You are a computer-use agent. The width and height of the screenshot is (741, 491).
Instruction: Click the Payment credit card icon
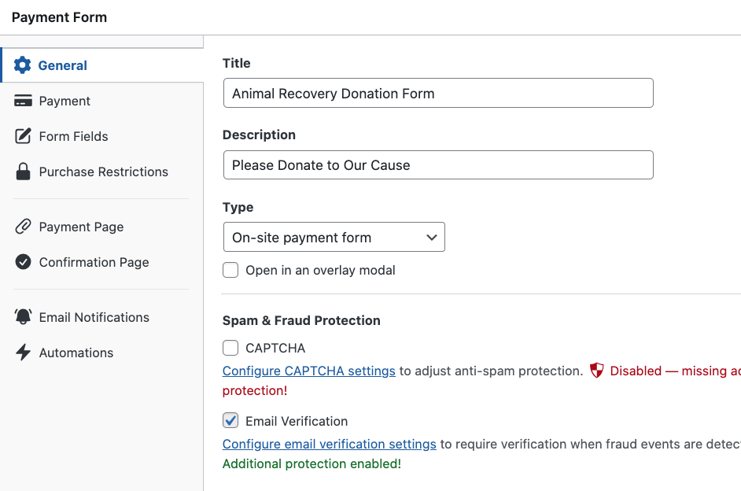(24, 101)
